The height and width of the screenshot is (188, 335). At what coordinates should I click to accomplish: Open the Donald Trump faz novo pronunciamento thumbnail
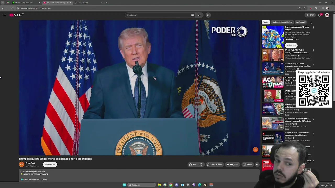(272, 68)
